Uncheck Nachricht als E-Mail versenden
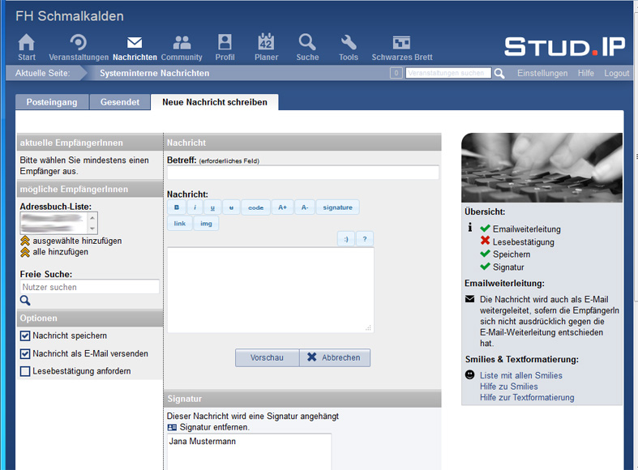The height and width of the screenshot is (470, 638). coord(25,354)
